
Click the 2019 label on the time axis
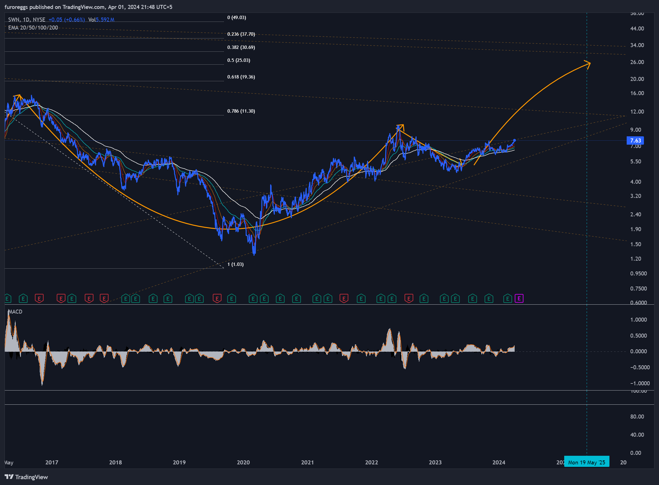(179, 462)
